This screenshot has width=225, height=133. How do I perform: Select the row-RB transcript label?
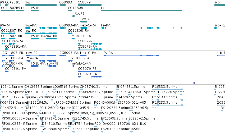point(51,36)
